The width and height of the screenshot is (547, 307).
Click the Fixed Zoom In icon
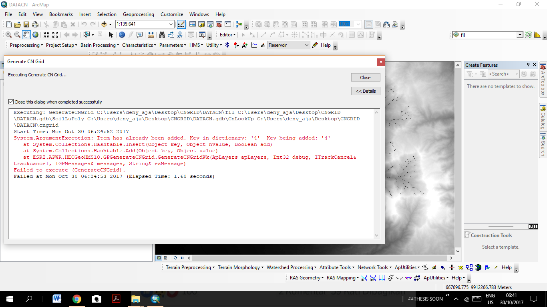coord(46,35)
